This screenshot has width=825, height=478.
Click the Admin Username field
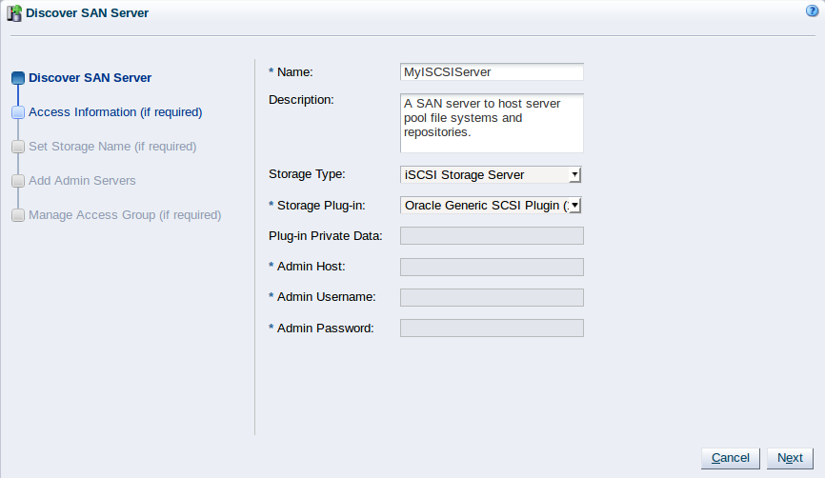[492, 297]
